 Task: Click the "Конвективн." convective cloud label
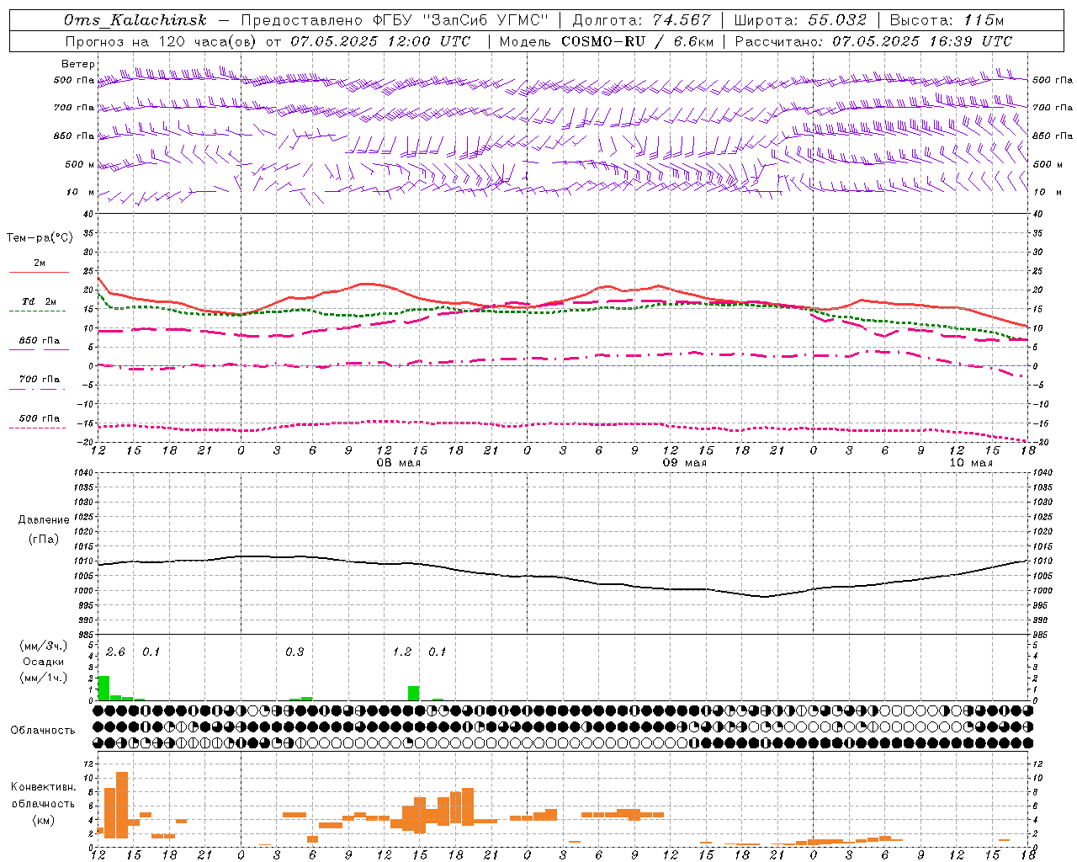coord(43,787)
